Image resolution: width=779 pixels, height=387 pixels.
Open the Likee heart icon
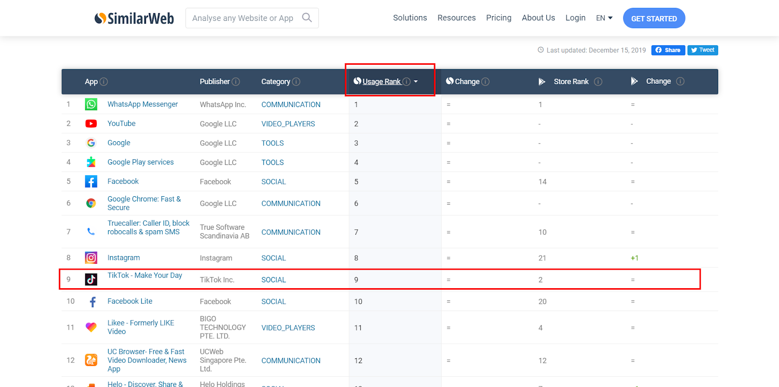tap(91, 327)
